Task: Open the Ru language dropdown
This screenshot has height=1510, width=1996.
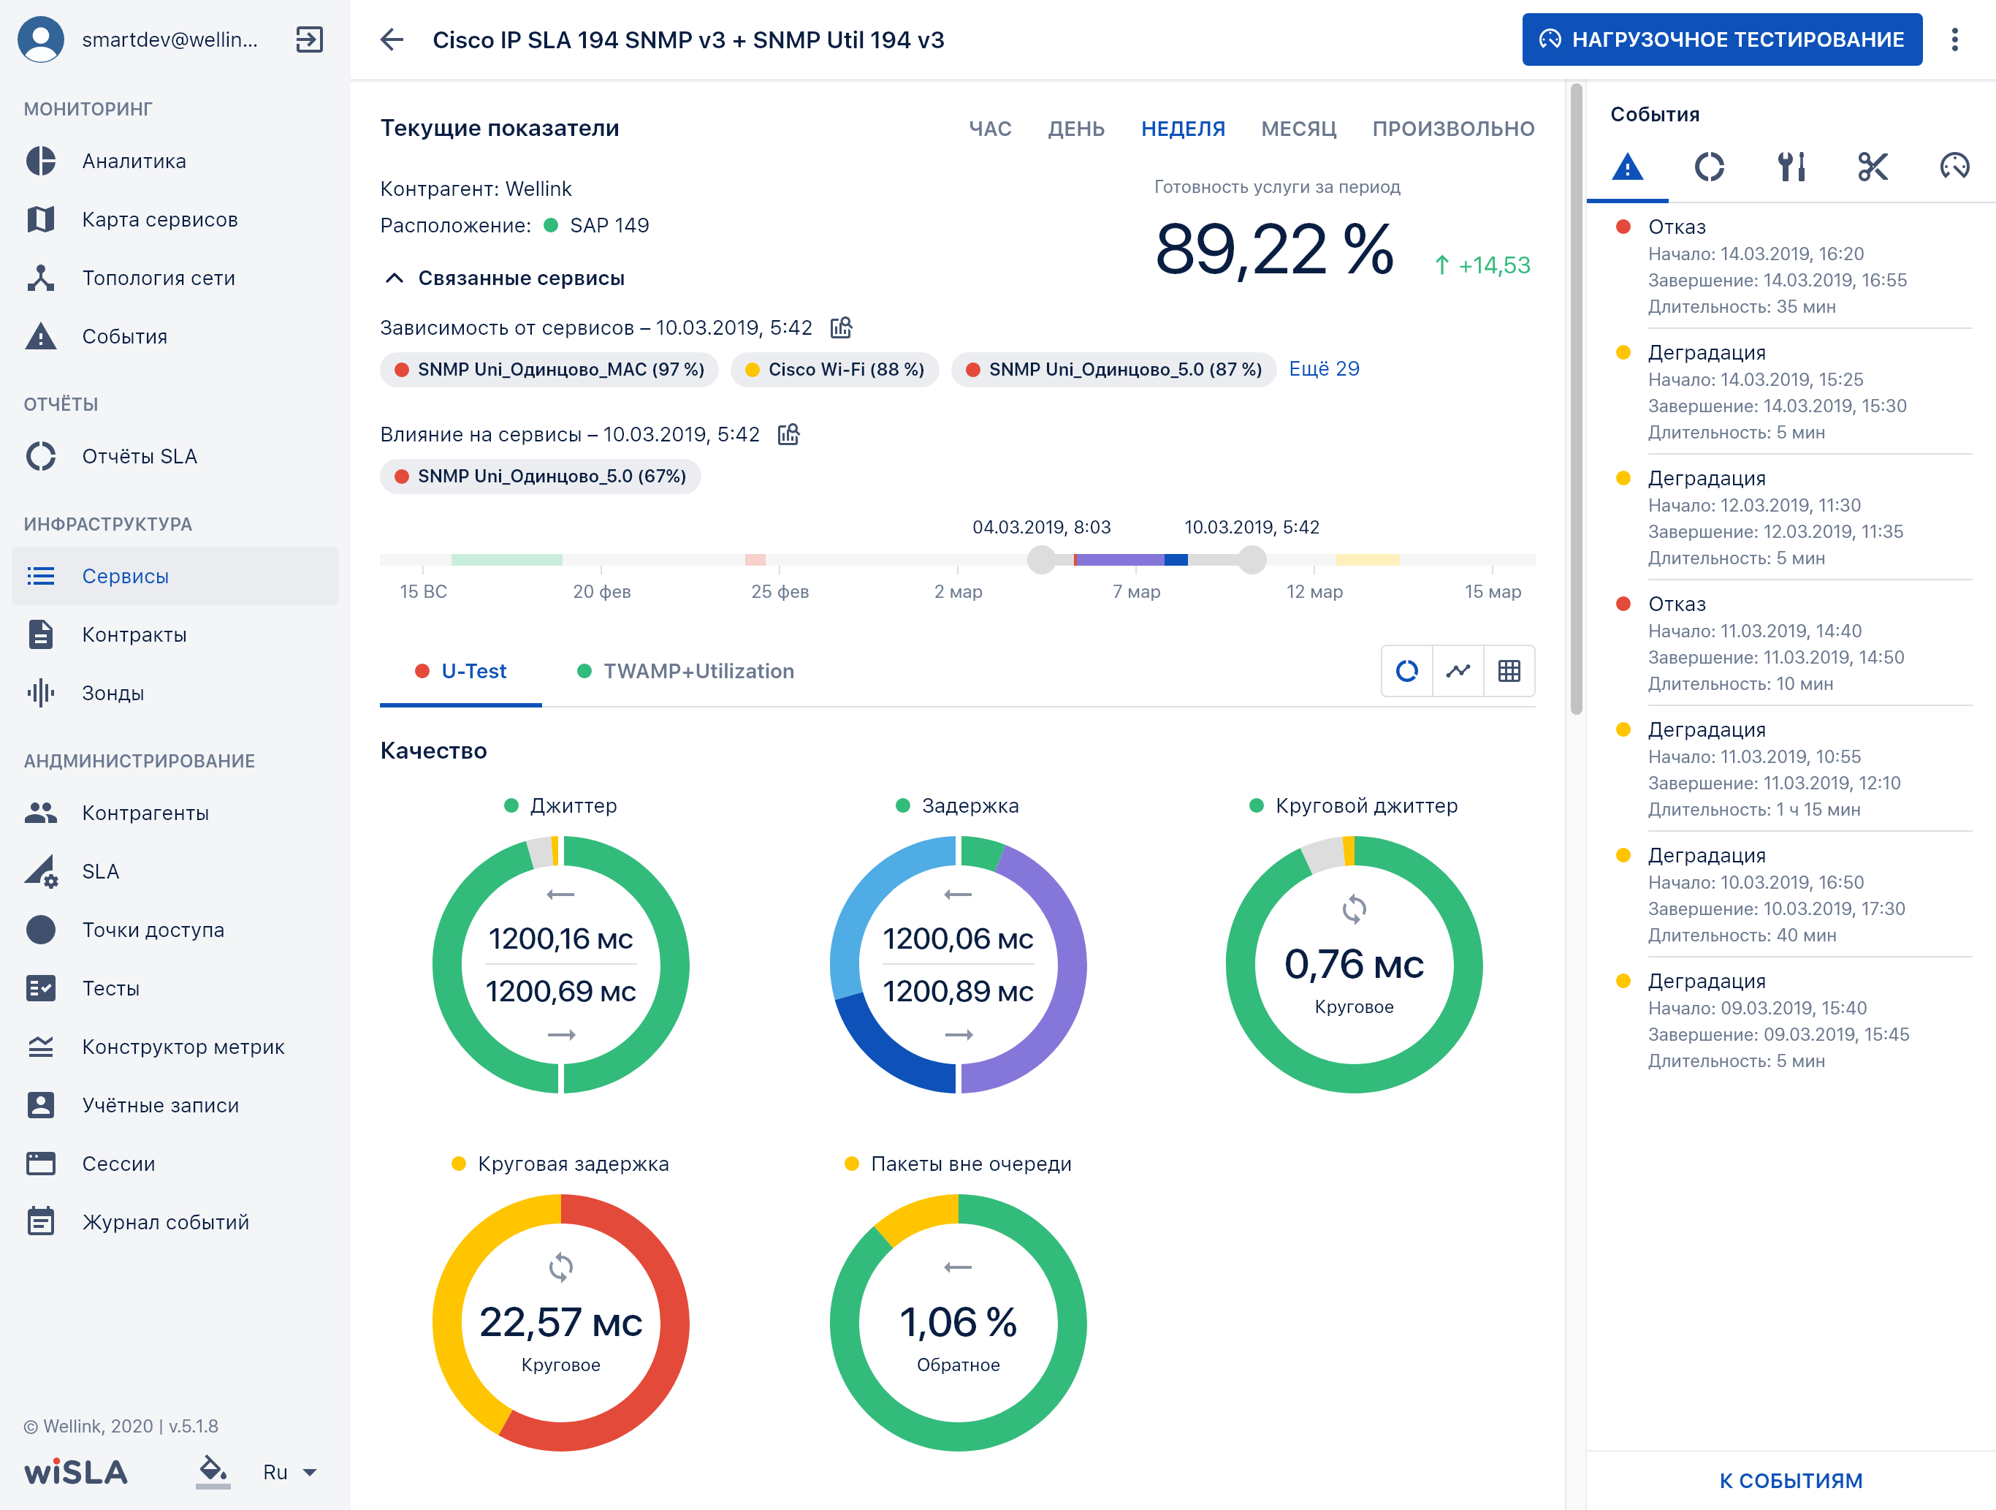Action: click(x=289, y=1472)
